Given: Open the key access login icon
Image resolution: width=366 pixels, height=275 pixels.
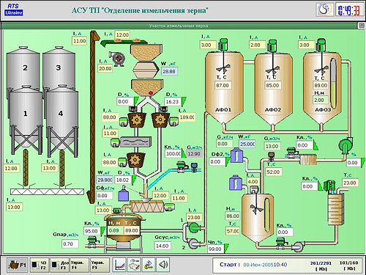Looking at the screenshot, I should click(x=149, y=265).
